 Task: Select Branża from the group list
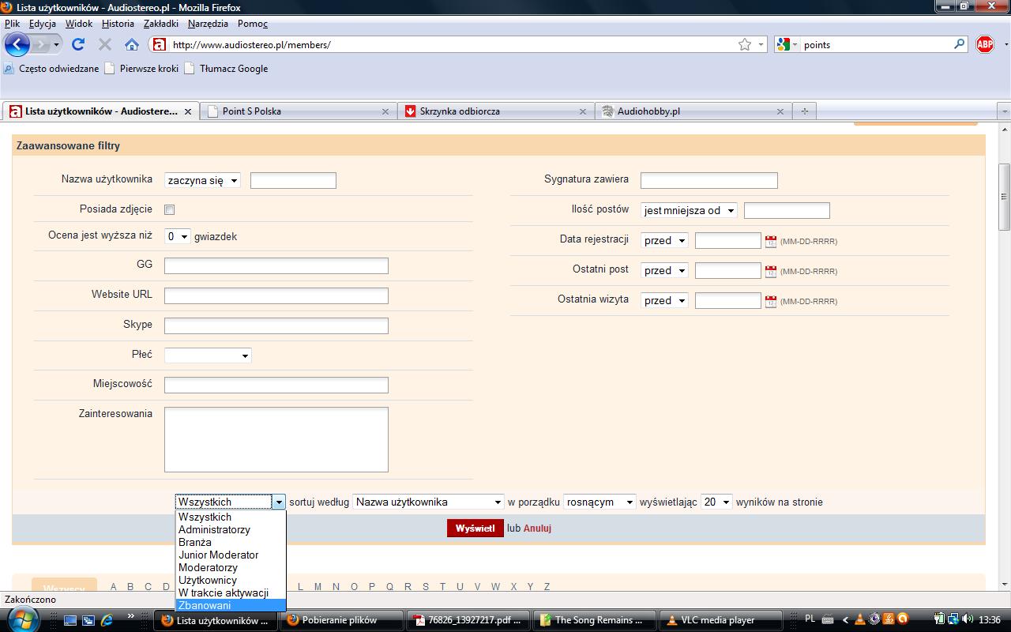231,542
